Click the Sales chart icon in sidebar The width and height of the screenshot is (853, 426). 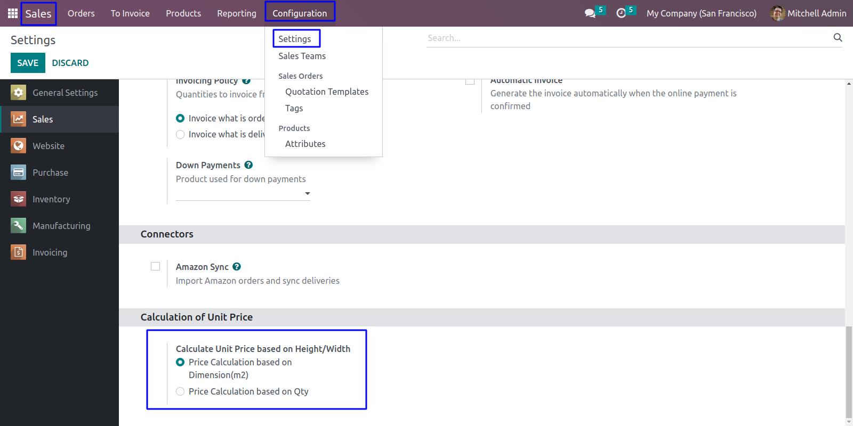click(19, 119)
